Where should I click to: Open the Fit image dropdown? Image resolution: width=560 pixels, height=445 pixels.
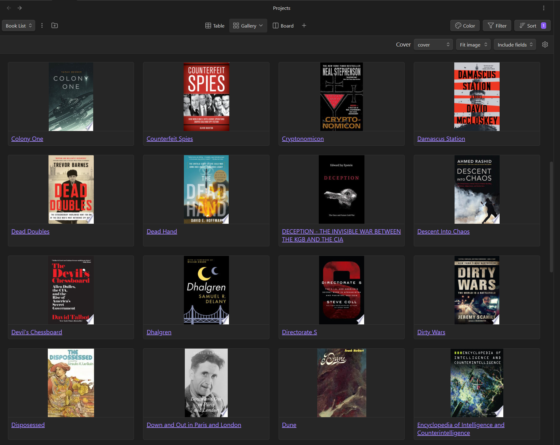[x=473, y=45]
